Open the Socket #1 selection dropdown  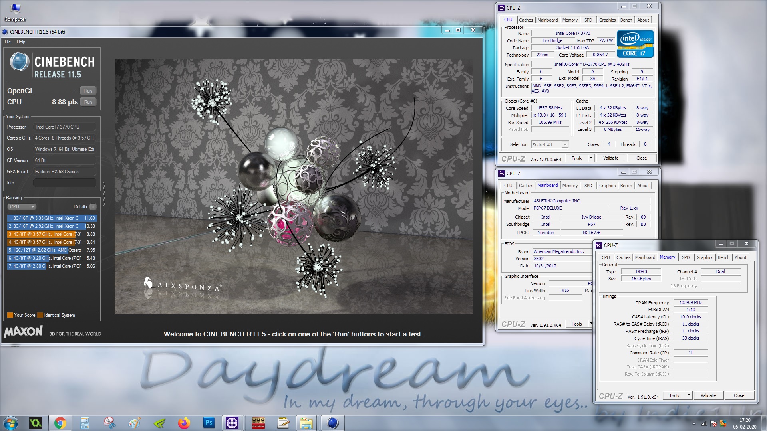(x=550, y=145)
